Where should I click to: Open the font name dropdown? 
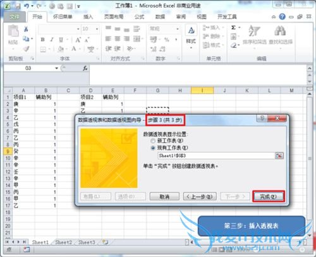(x=78, y=29)
